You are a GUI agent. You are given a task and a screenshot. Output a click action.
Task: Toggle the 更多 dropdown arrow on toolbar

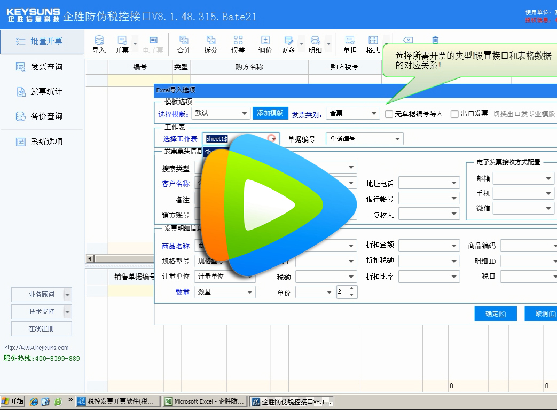(x=301, y=44)
